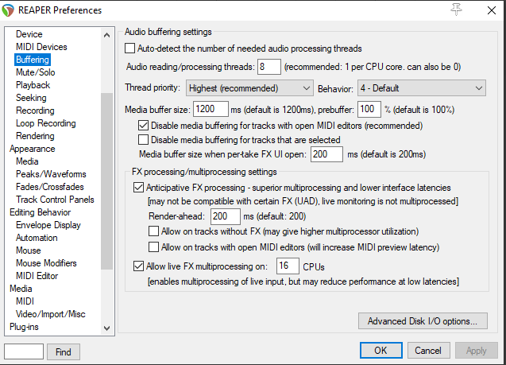
Task: Open Automation preferences page
Action: (37, 238)
